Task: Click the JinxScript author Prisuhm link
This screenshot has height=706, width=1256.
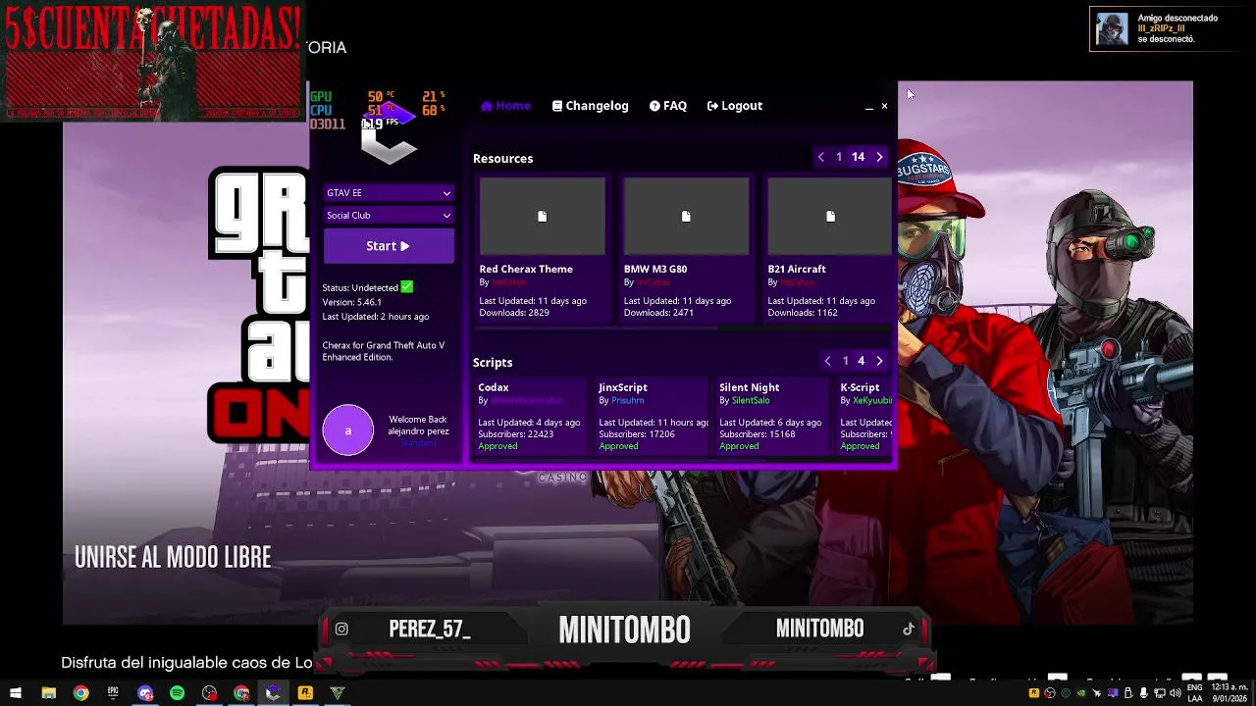Action: pos(628,401)
